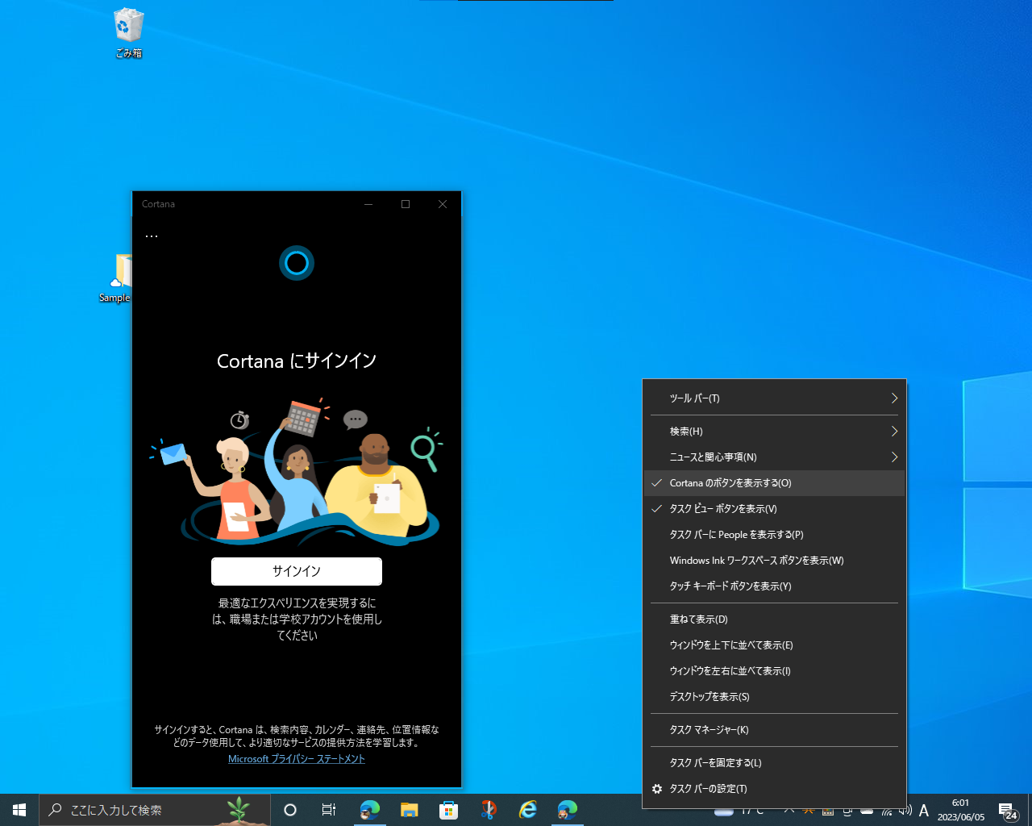This screenshot has height=826, width=1032.
Task: Click the network icon in the system tray
Action: click(x=885, y=812)
